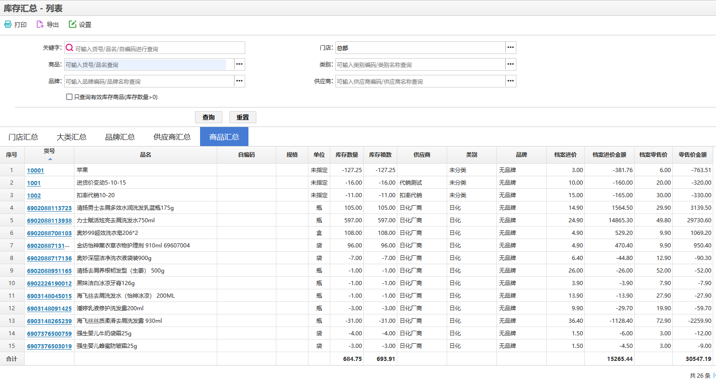Click the table's 品牌 column header

pyautogui.click(x=522, y=155)
